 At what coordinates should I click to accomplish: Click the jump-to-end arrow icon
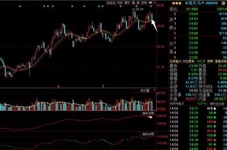click(150, 2)
